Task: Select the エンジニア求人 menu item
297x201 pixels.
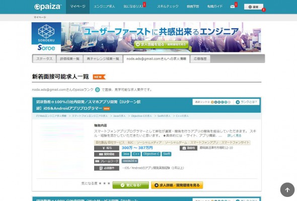Action: [x=104, y=7]
